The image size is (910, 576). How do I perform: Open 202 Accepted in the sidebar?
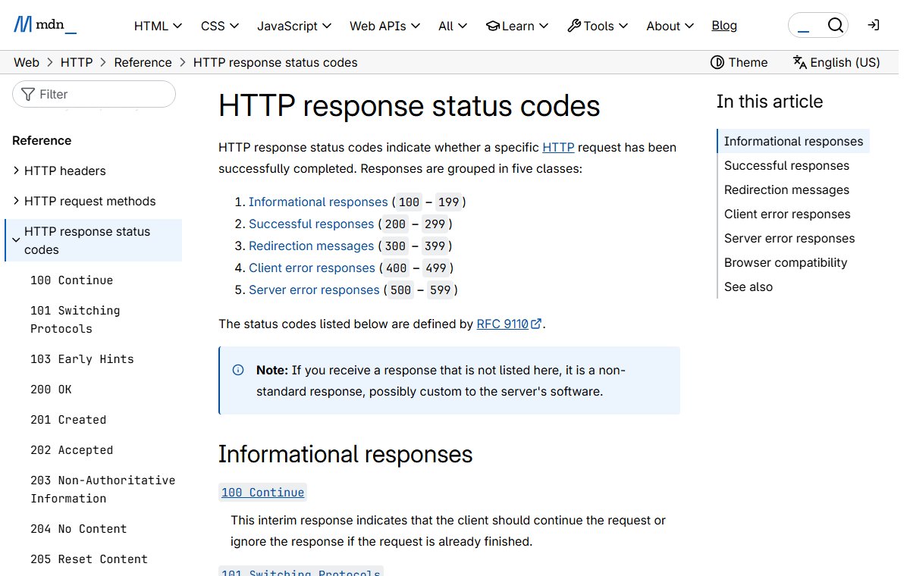tap(71, 449)
